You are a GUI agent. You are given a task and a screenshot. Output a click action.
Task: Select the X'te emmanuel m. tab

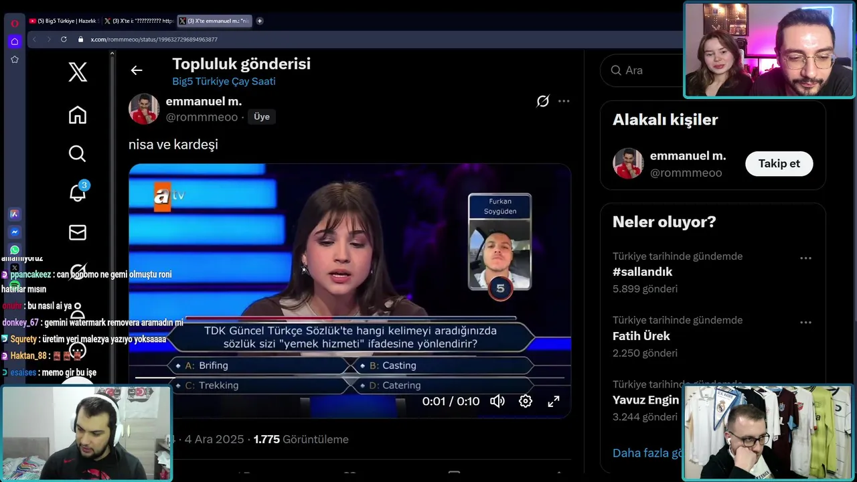pyautogui.click(x=214, y=21)
